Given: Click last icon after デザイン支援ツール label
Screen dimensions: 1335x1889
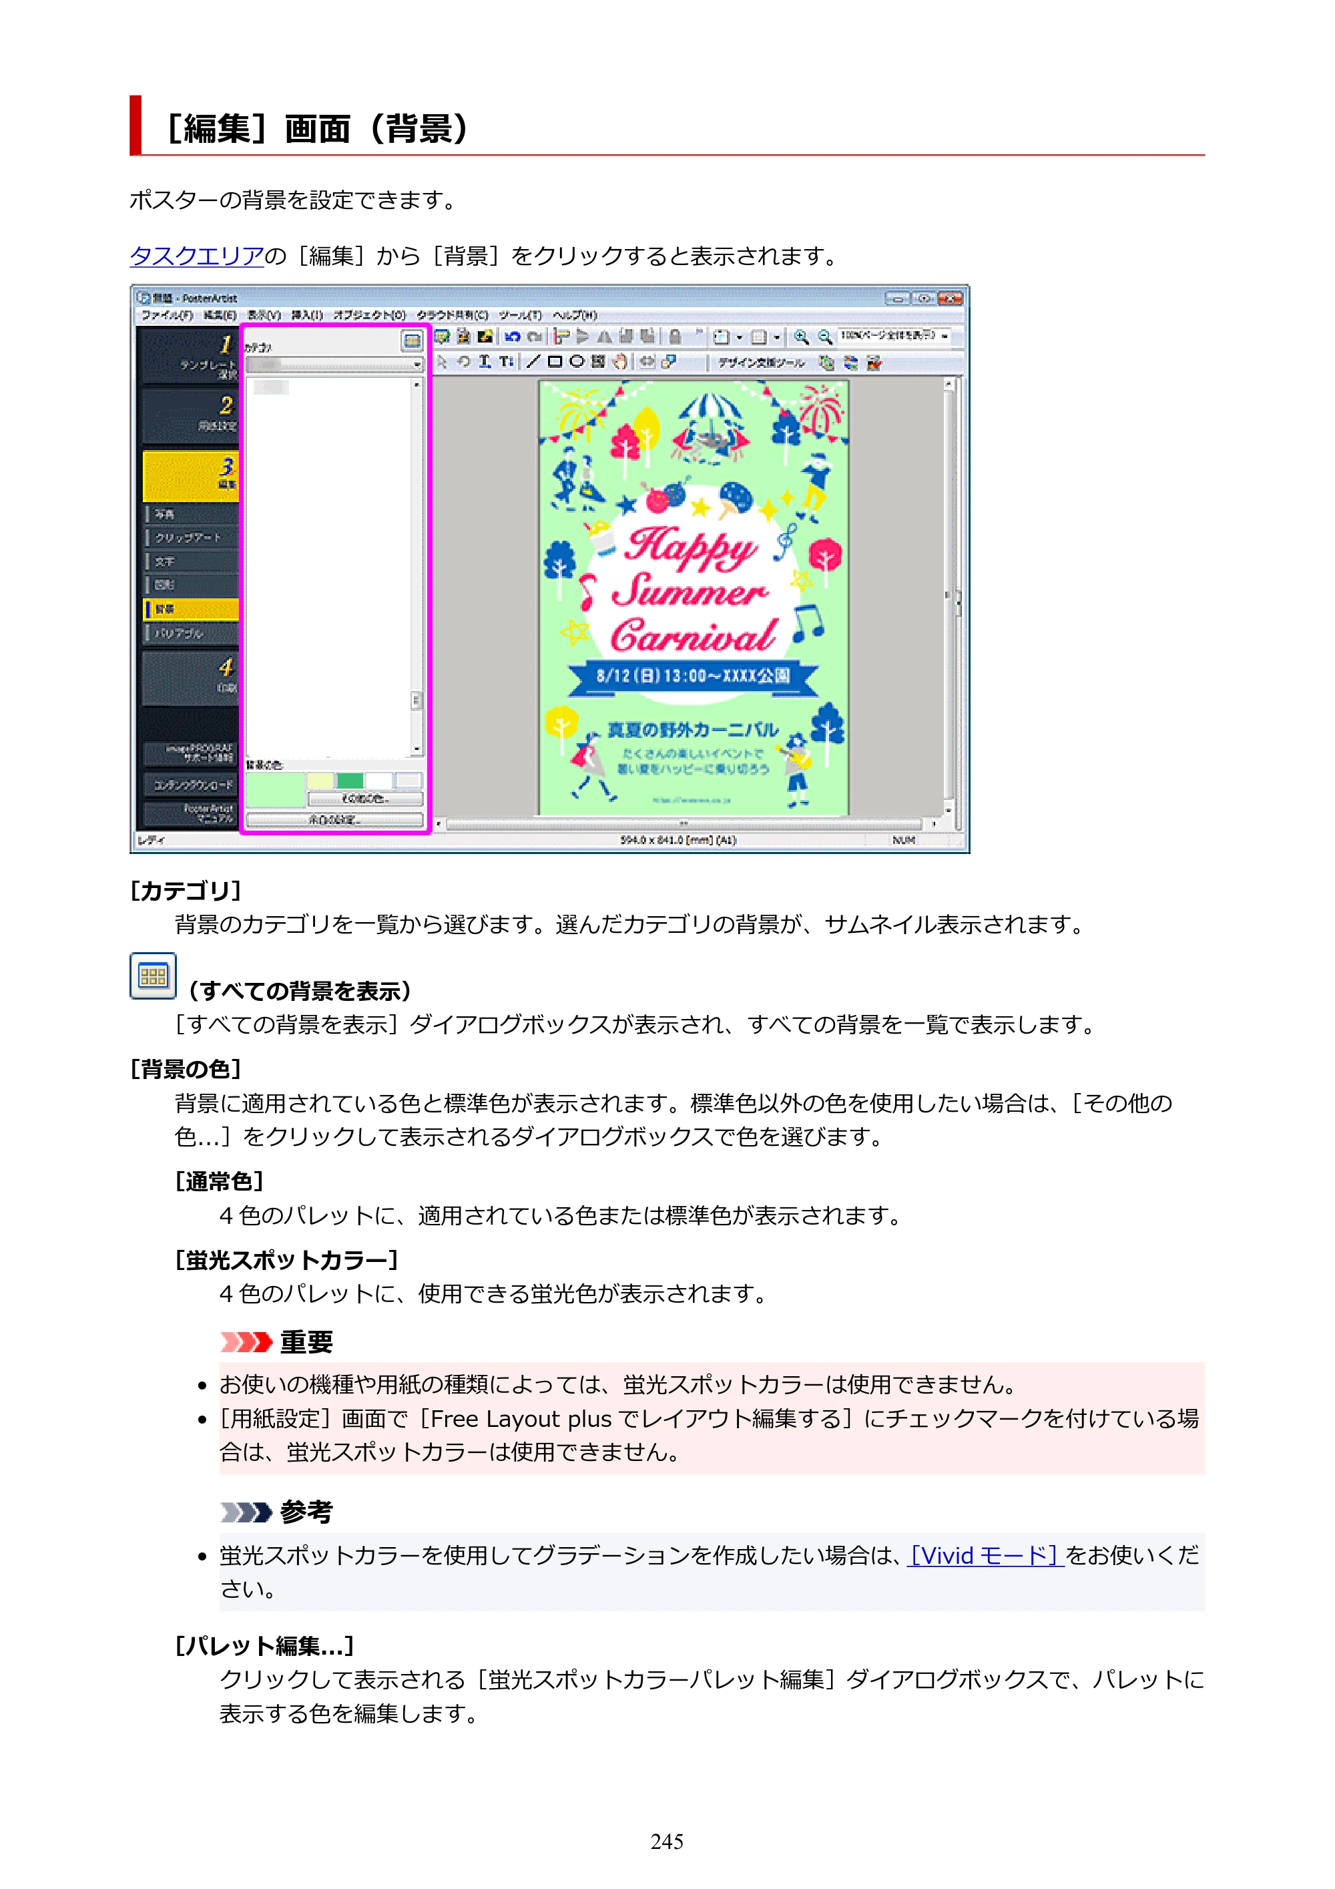Looking at the screenshot, I should (874, 363).
